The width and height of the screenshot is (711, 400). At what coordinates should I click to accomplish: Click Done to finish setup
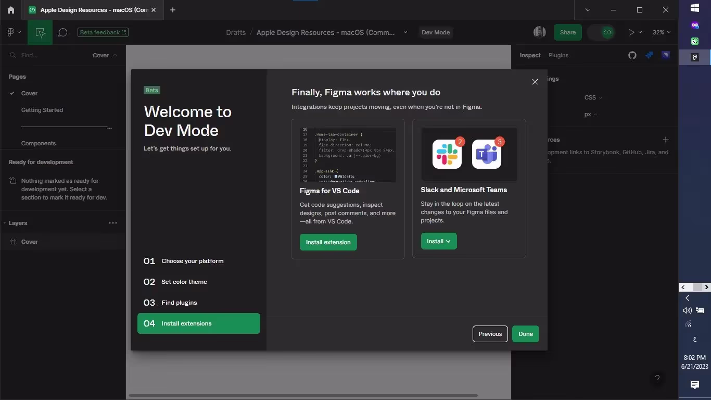[525, 334]
